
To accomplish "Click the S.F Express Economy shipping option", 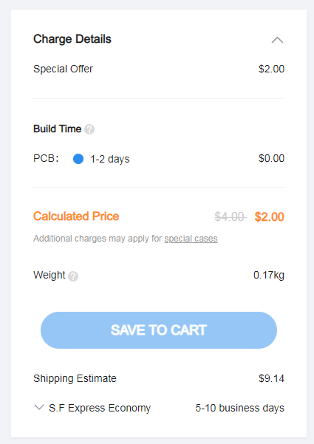I will [x=100, y=408].
